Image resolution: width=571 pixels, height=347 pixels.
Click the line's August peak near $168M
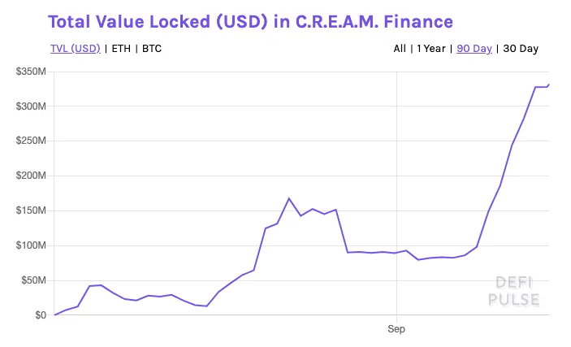289,198
